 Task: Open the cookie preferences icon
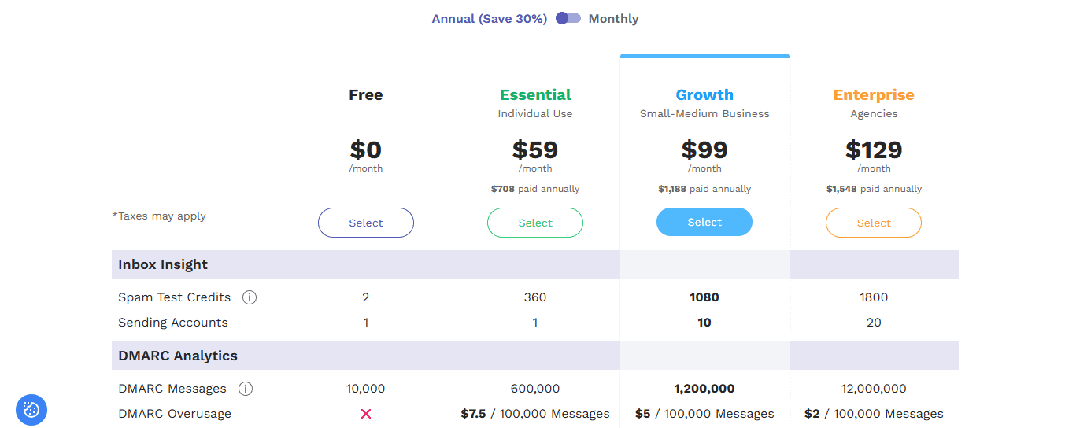click(31, 409)
